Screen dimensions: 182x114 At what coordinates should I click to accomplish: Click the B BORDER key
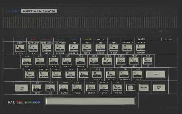pos(90,88)
